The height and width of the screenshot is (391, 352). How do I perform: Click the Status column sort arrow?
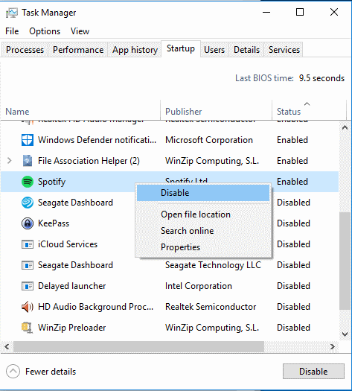pyautogui.click(x=307, y=104)
